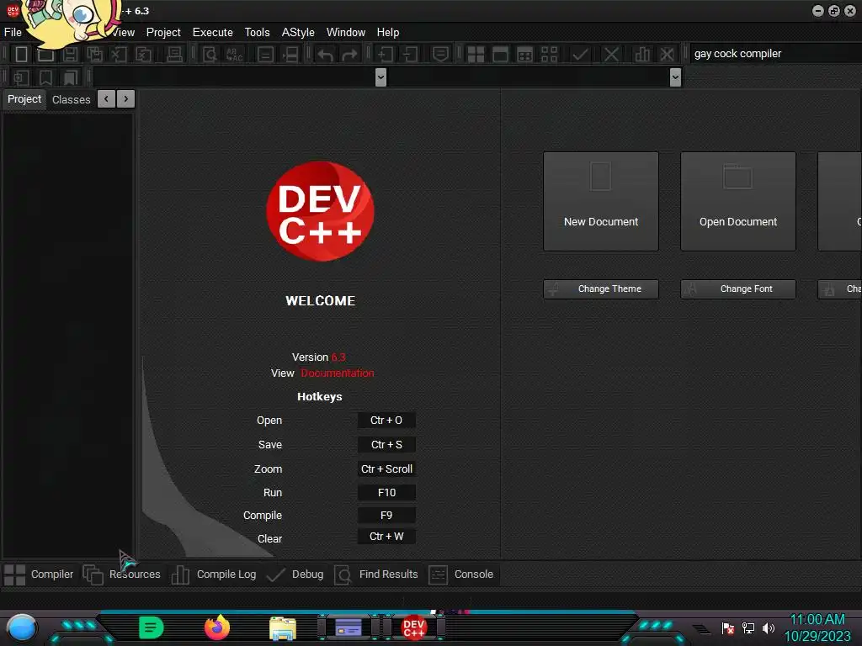This screenshot has width=862, height=646.
Task: Click the taskbar clock showing 11:00 AM
Action: point(817,620)
